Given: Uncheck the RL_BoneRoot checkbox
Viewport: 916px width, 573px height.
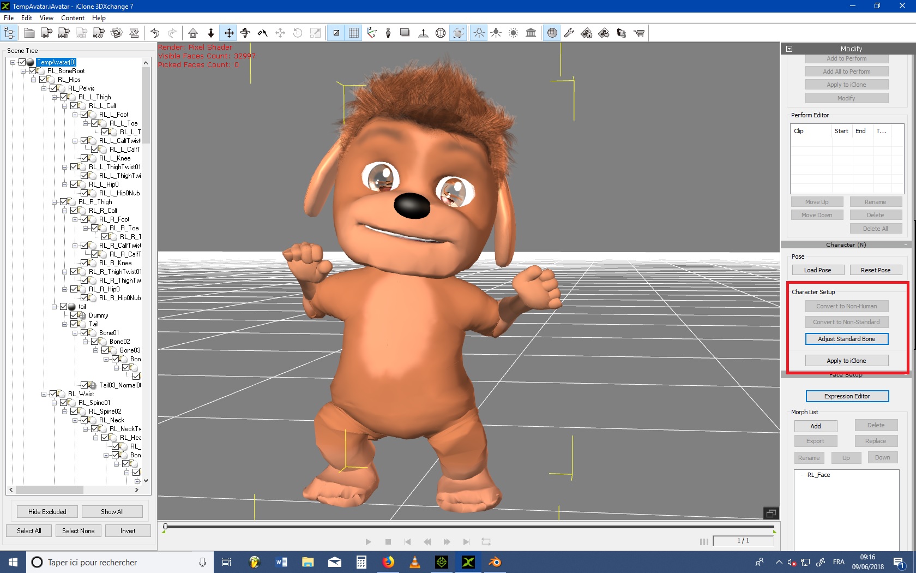Looking at the screenshot, I should (x=33, y=71).
